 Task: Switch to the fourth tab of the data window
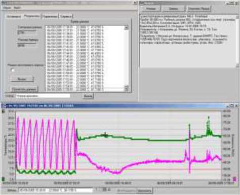tap(66, 16)
